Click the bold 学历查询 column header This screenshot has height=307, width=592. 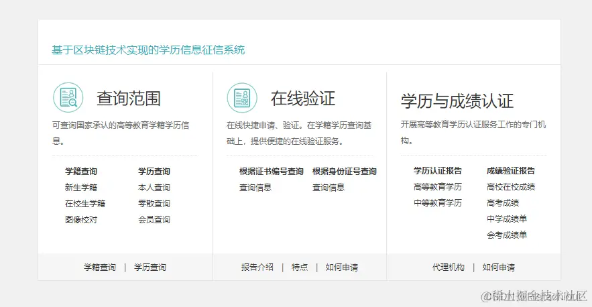click(154, 172)
